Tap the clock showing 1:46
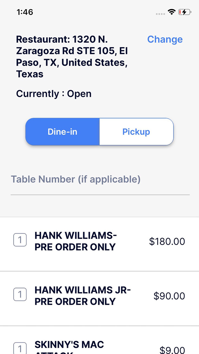 (25, 12)
